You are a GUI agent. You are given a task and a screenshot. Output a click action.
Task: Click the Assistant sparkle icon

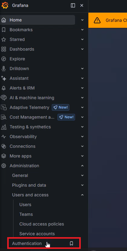click(4, 78)
